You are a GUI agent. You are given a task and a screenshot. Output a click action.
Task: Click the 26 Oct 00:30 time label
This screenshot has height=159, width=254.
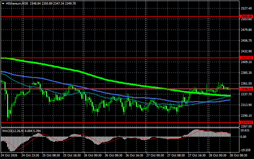93,155
